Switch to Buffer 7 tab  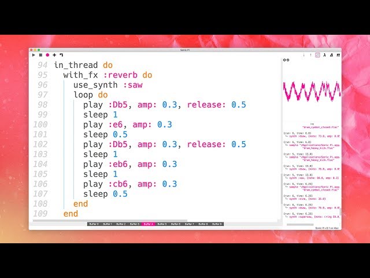click(190, 224)
